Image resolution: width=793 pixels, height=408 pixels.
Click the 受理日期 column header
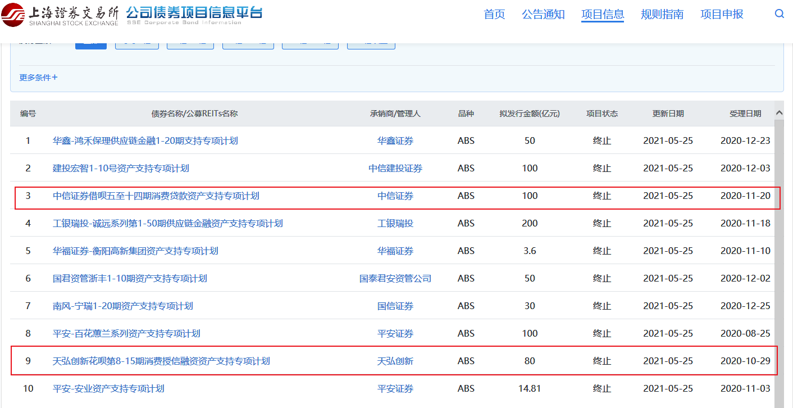coord(746,114)
